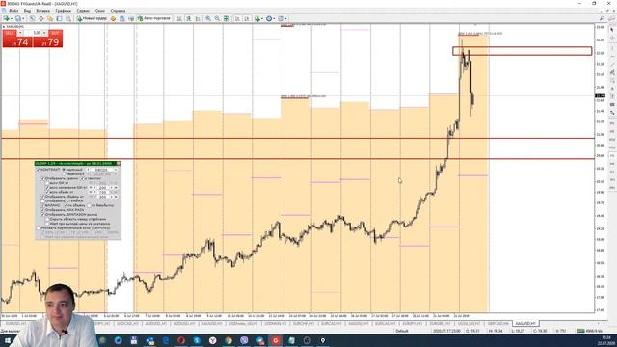Toggle Отображать MAX PAIN checkbox
The height and width of the screenshot is (347, 617).
[x=42, y=210]
